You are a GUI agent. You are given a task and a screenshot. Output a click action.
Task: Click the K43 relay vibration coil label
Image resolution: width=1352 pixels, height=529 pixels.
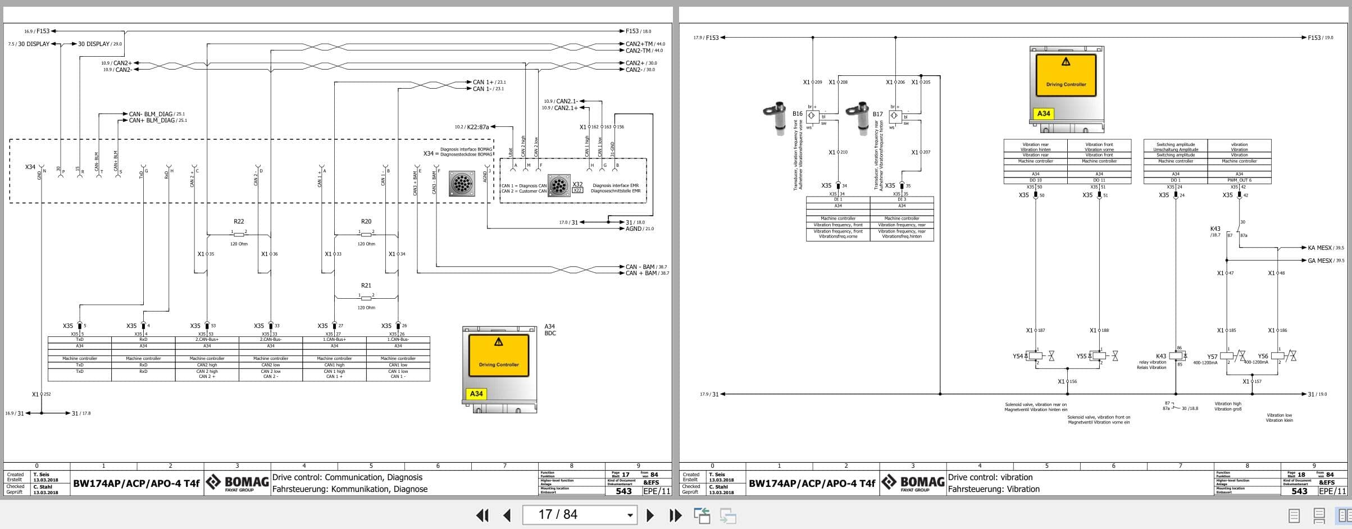tap(1161, 356)
